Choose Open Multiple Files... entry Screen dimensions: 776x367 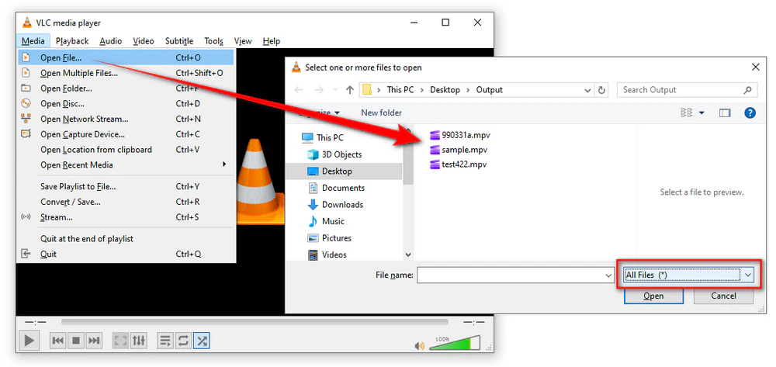tap(126, 73)
